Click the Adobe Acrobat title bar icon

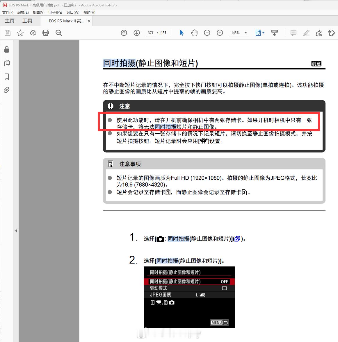[x=5, y=5]
